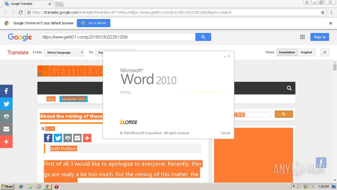Show hidden system tray icons

pos(294,187)
